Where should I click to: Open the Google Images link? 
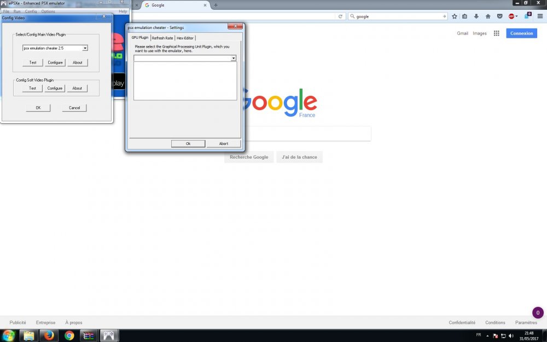[x=480, y=33]
